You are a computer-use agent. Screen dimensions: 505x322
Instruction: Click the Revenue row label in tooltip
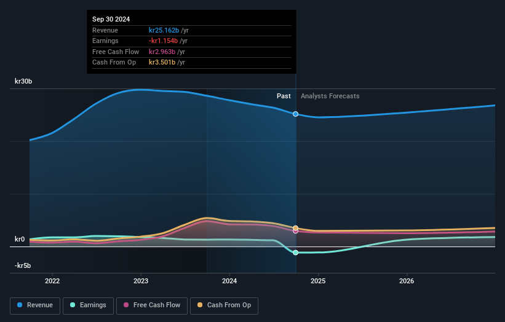pos(105,30)
